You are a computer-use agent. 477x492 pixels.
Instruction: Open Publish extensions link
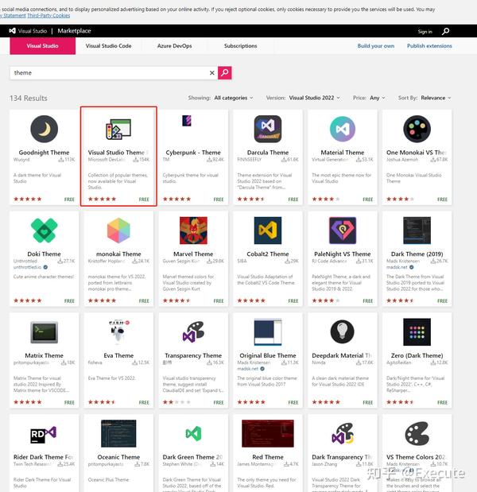429,46
